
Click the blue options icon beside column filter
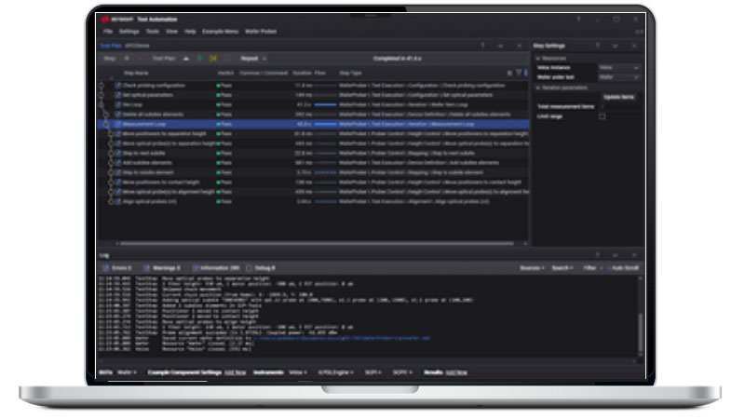click(525, 73)
